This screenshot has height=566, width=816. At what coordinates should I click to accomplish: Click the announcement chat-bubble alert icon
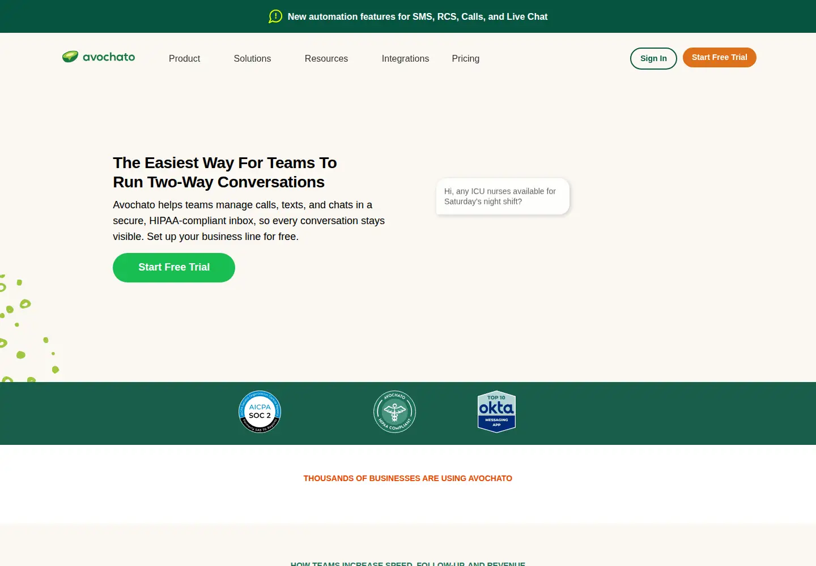[x=275, y=16]
